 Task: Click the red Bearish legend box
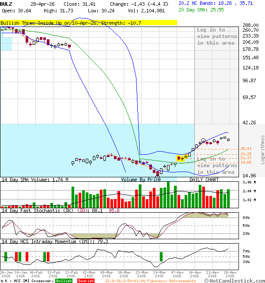(x=86, y=281)
